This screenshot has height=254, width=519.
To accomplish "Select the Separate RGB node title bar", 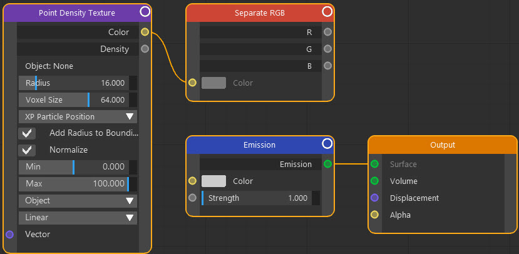I will pos(260,13).
